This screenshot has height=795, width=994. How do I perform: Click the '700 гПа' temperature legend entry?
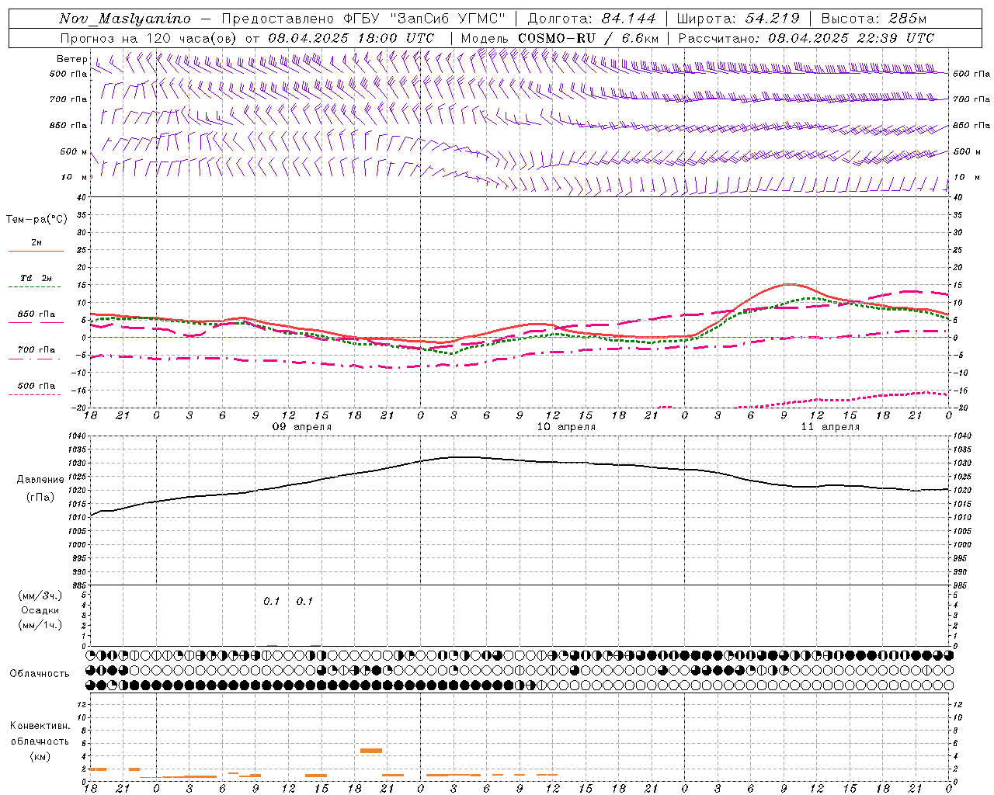point(36,350)
